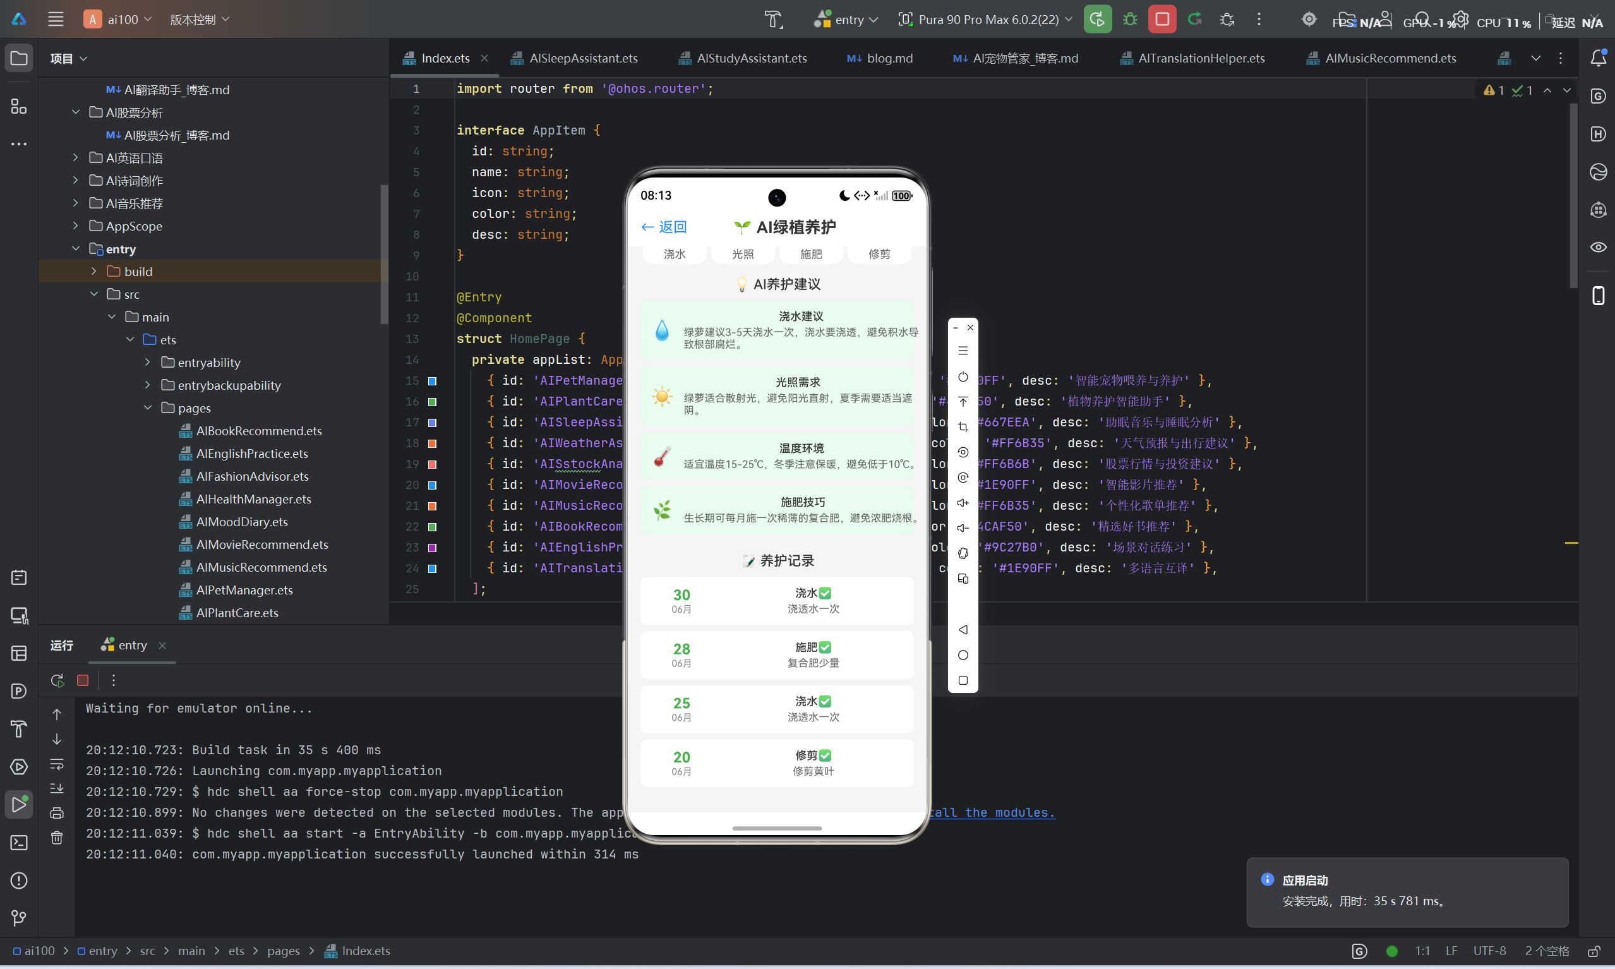1615x969 pixels.
Task: Switch to blog.md editor tab
Action: pos(880,58)
